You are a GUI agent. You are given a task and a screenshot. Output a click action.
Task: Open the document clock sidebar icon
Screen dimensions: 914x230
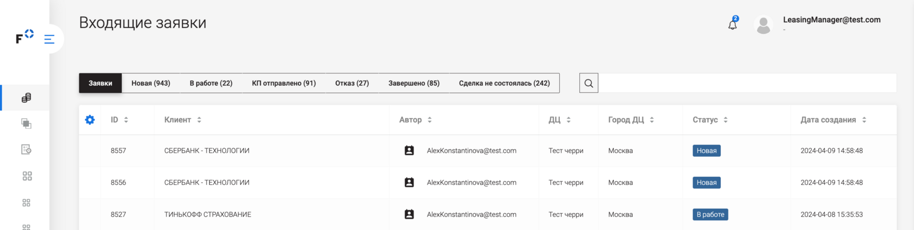(x=26, y=150)
